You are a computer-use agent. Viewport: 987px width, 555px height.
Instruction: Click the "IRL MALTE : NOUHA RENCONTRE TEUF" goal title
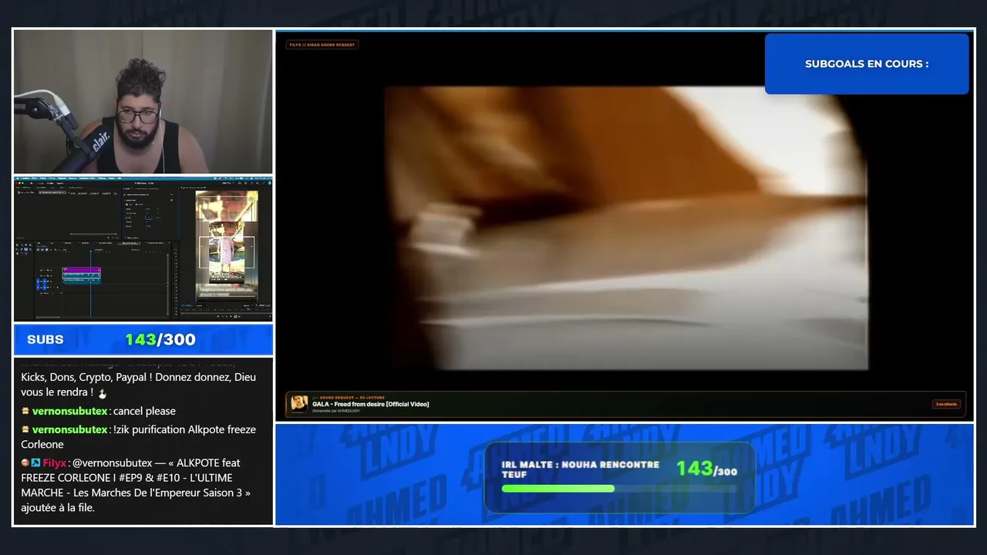[x=581, y=469]
